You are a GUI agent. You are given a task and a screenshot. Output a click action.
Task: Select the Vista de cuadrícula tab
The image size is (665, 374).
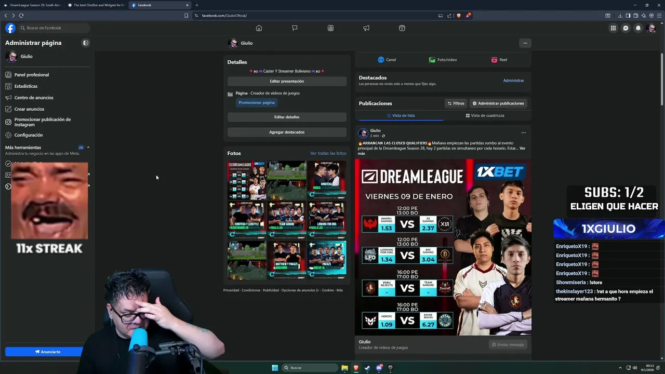pos(485,115)
